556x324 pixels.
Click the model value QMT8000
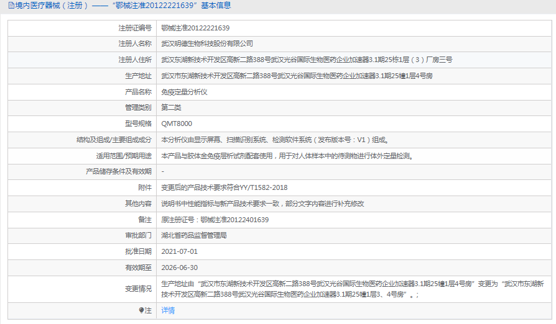pyautogui.click(x=177, y=124)
